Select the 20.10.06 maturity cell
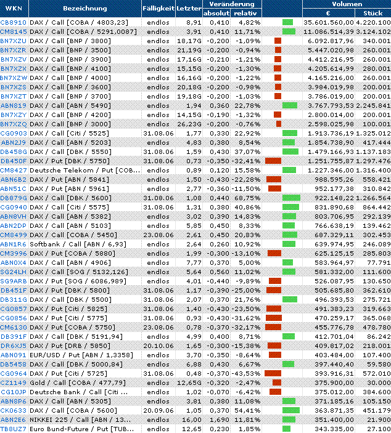Viewport: 391px width, 433px height. tap(158, 346)
